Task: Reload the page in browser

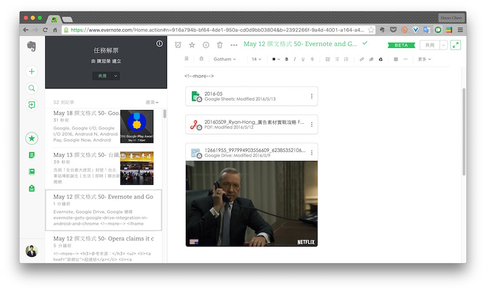Action: click(x=45, y=30)
